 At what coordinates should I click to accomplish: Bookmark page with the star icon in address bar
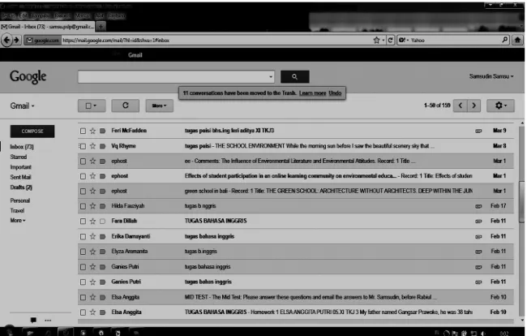[x=376, y=40]
